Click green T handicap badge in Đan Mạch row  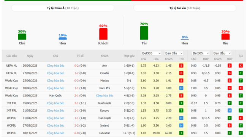point(230,118)
